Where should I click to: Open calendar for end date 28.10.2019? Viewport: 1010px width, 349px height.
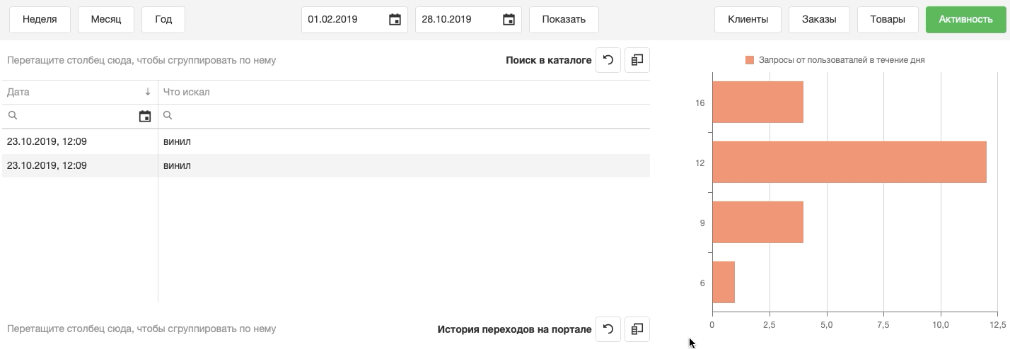pyautogui.click(x=509, y=20)
